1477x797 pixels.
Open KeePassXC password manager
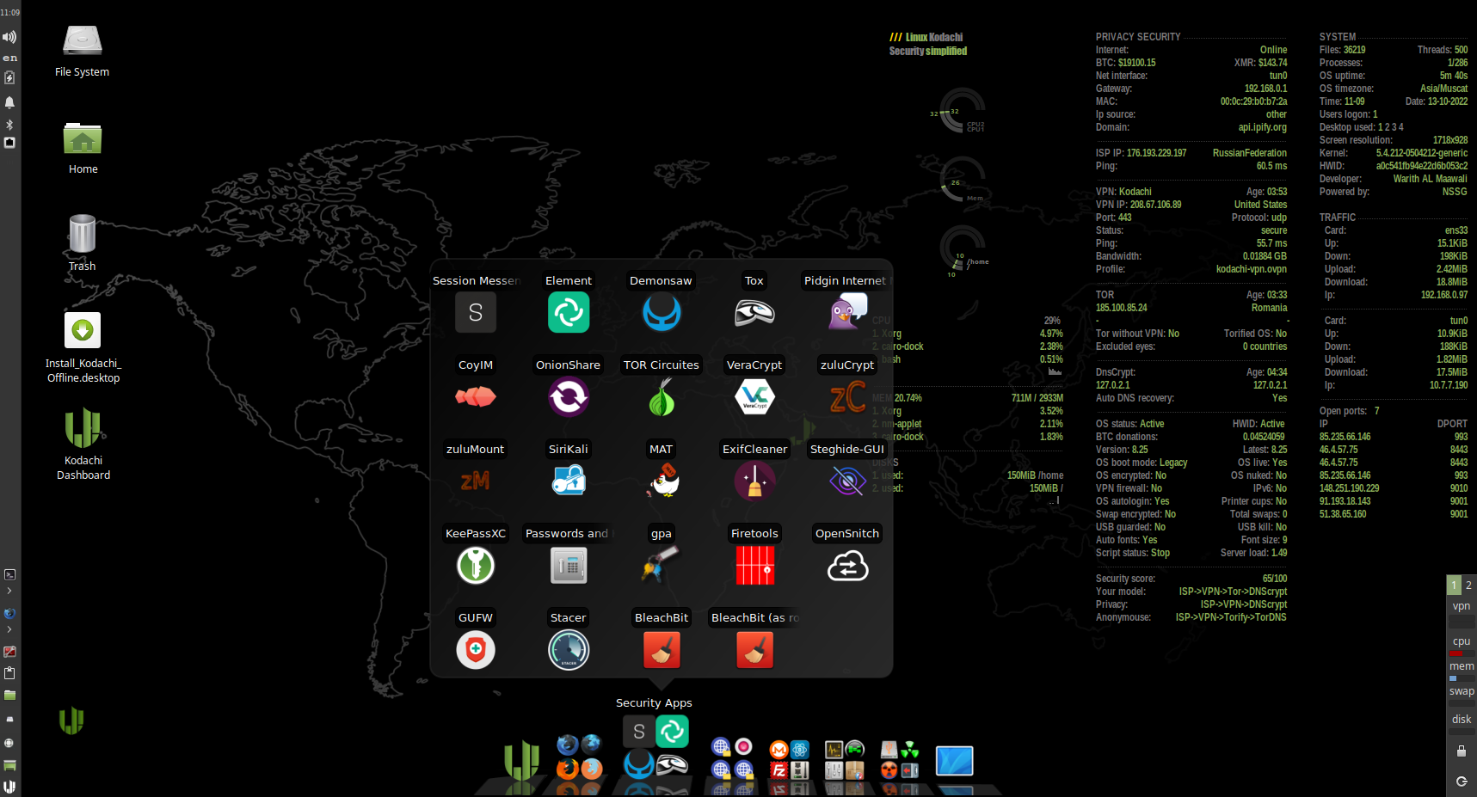tap(476, 565)
